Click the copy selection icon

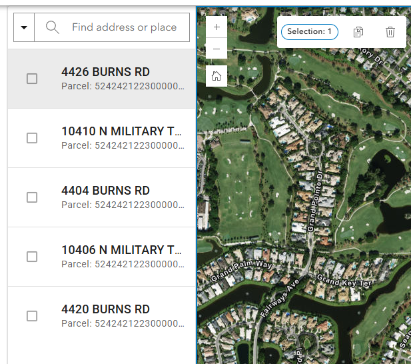pyautogui.click(x=358, y=32)
